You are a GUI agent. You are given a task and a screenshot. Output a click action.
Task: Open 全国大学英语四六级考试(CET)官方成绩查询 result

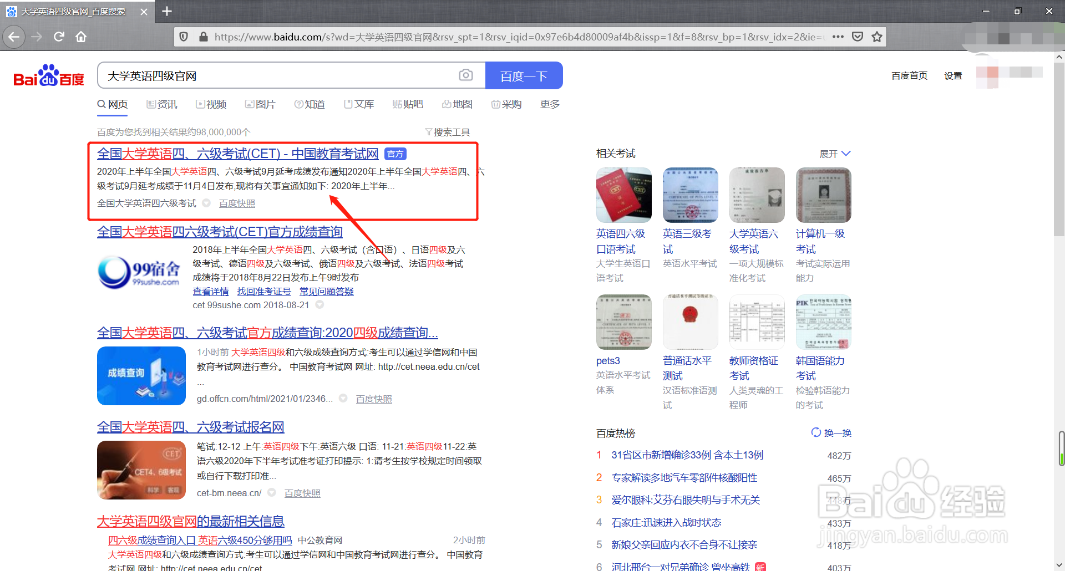tap(220, 232)
